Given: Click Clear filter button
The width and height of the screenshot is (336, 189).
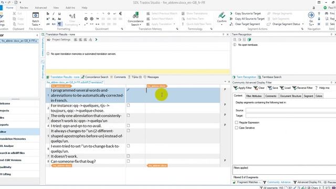Looking at the screenshot, I should pyautogui.click(x=259, y=88).
